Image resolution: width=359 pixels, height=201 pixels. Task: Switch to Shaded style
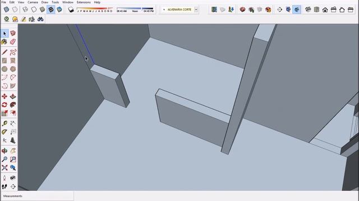pos(43,9)
